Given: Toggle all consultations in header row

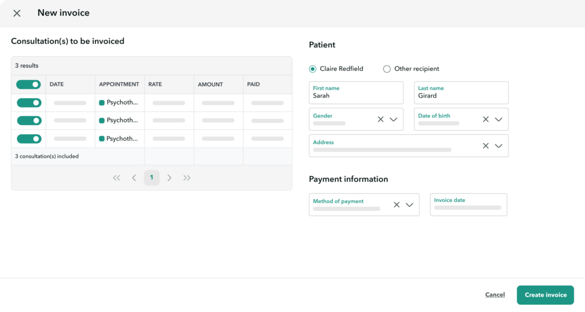Looking at the screenshot, I should click(x=29, y=85).
